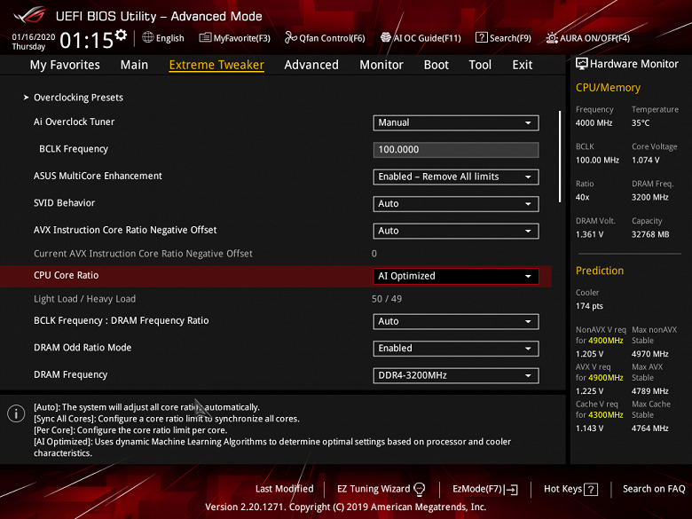Click the 35°C temperature value
Image resolution: width=692 pixels, height=519 pixels.
coord(641,122)
